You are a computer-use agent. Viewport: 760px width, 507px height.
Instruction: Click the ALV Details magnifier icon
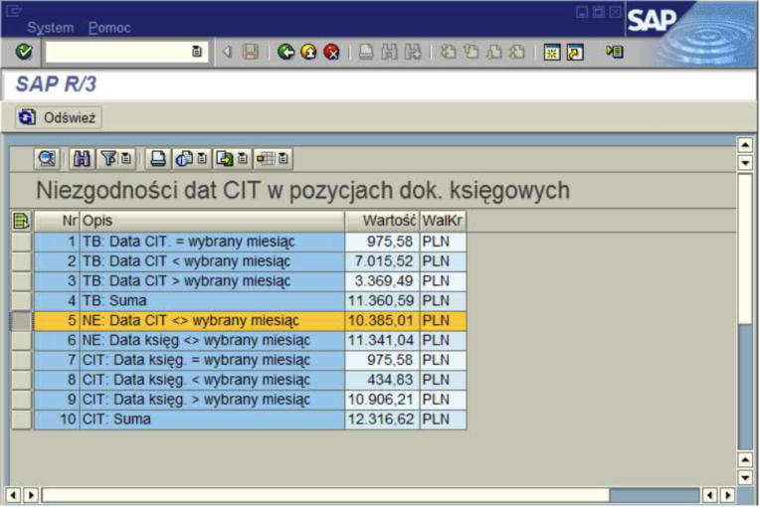47,159
